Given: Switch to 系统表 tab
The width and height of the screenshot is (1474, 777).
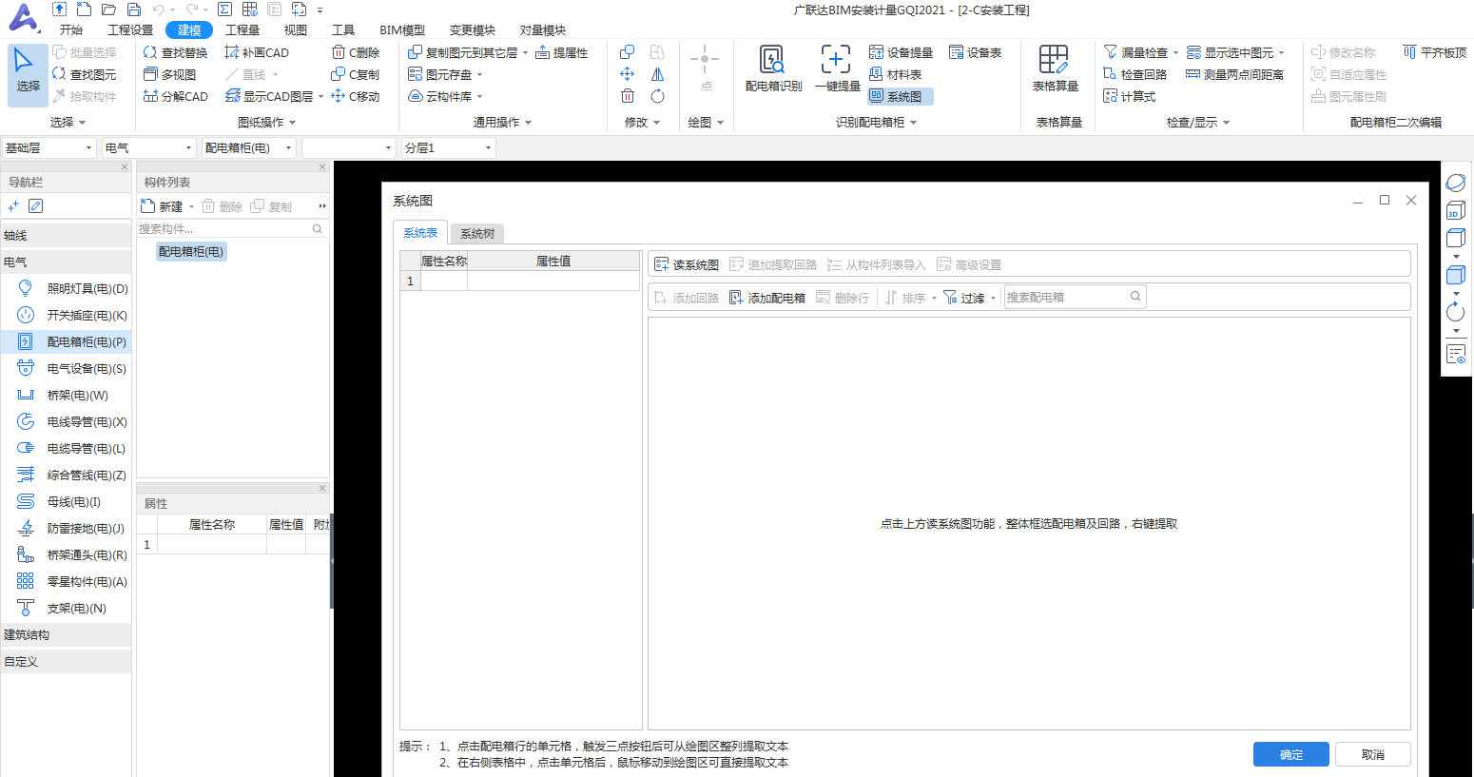Looking at the screenshot, I should click(x=420, y=232).
